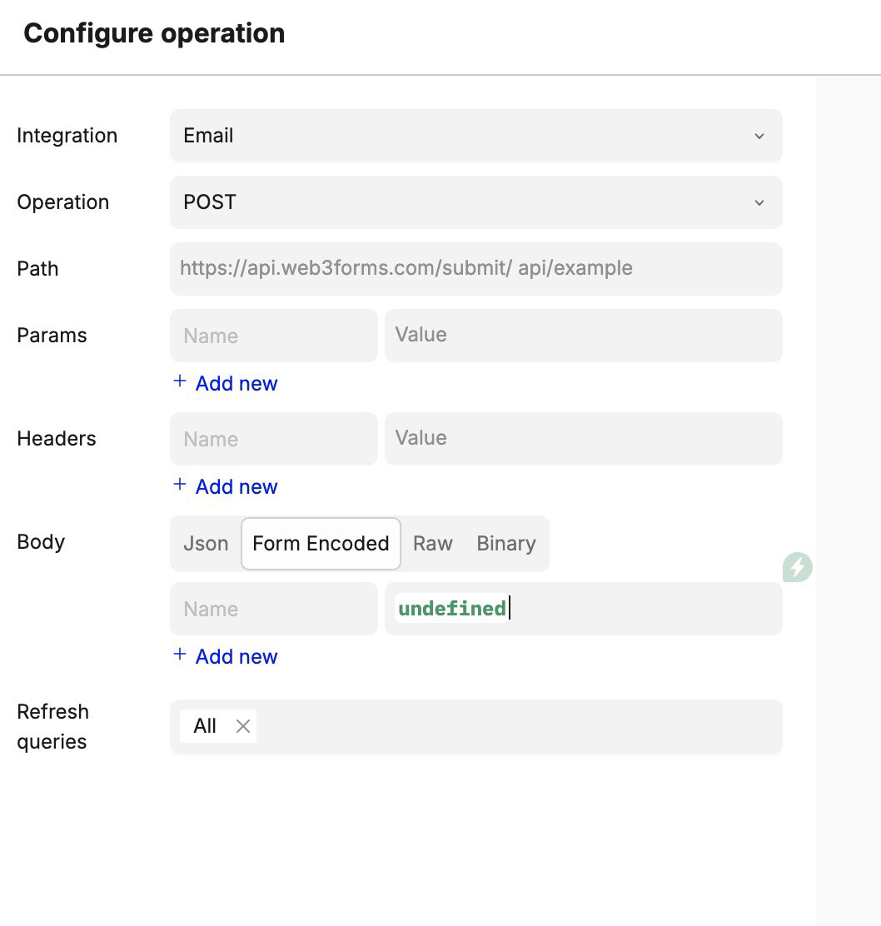
Task: Switch body type to Json
Action: [206, 544]
